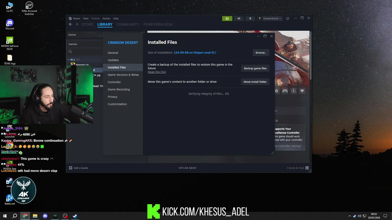This screenshot has height=220, width=392.
Task: Open the Friends & Chat icon at the bottom right
Action: tap(307, 168)
